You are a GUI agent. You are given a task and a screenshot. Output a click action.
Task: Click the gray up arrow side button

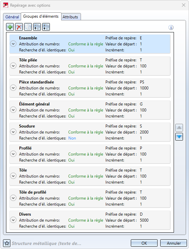click(x=179, y=128)
